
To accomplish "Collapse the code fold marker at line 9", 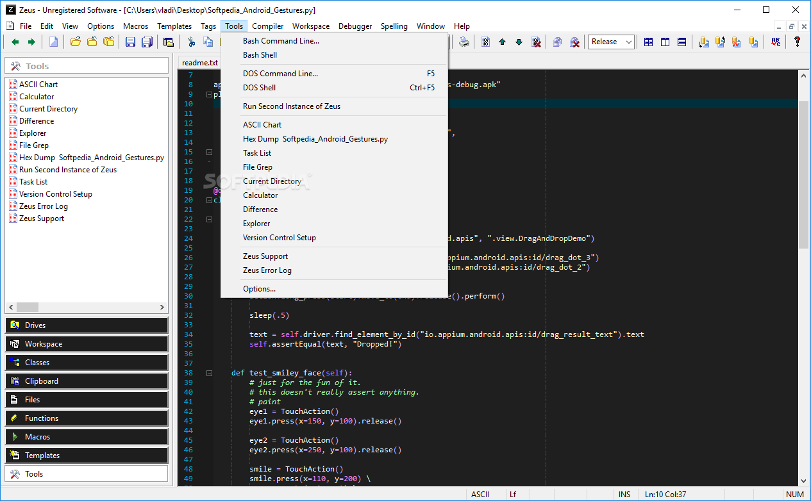I will coord(209,94).
